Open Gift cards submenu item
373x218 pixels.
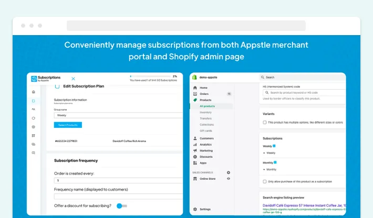[206, 130]
